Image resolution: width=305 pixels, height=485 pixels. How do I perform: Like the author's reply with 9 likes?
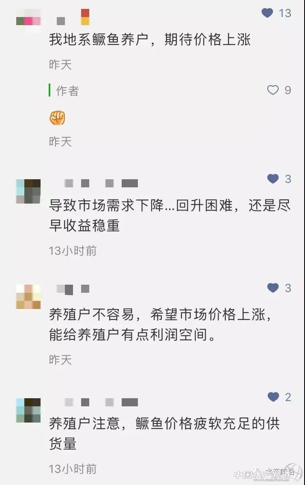point(273,90)
